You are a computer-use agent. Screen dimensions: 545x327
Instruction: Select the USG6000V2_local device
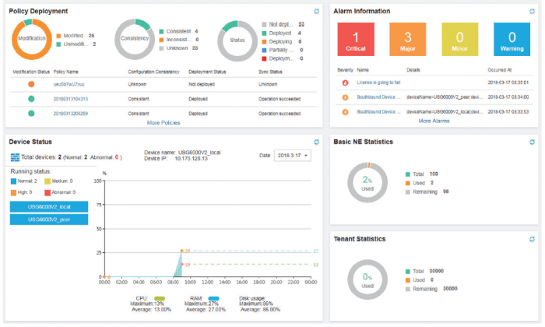[48, 206]
